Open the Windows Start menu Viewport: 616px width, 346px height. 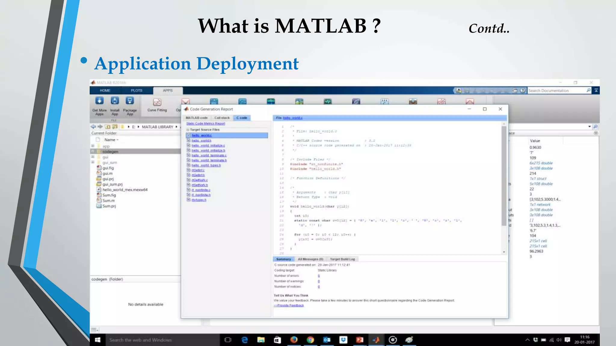[97, 340]
